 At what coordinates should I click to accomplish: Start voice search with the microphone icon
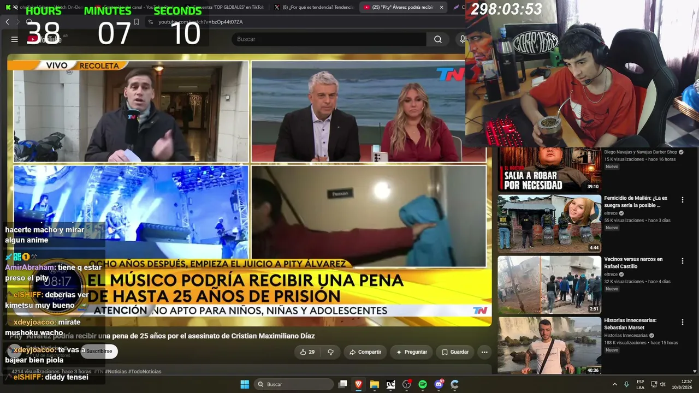[462, 39]
